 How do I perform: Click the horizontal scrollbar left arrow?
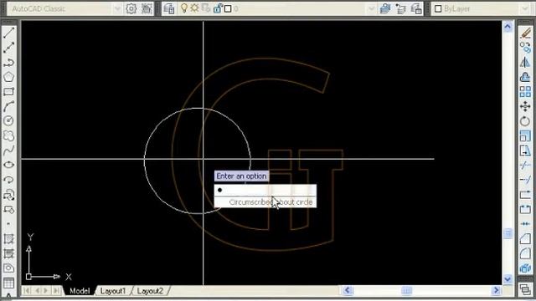348,290
